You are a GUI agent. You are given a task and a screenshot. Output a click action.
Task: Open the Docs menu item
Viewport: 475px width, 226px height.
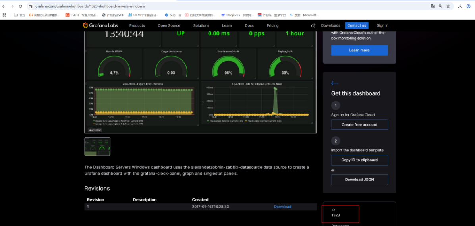tap(249, 25)
